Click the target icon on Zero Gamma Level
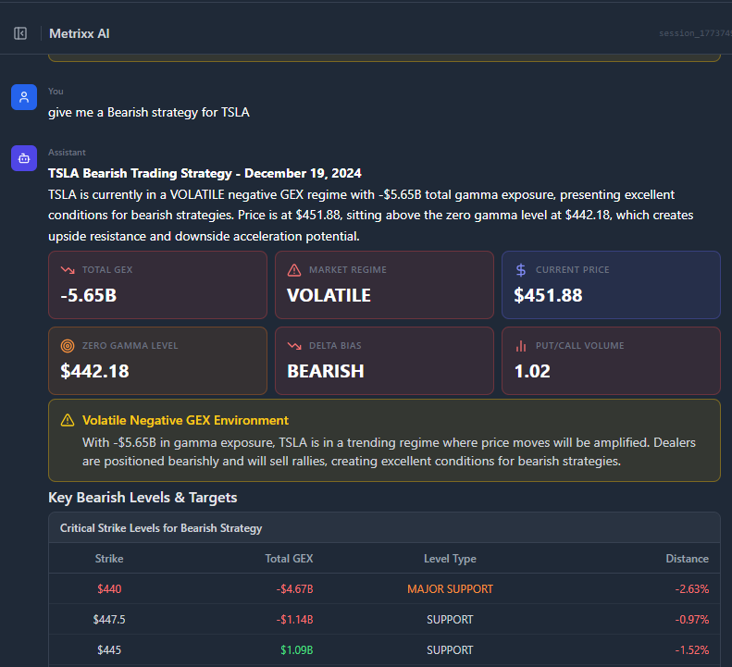 68,346
